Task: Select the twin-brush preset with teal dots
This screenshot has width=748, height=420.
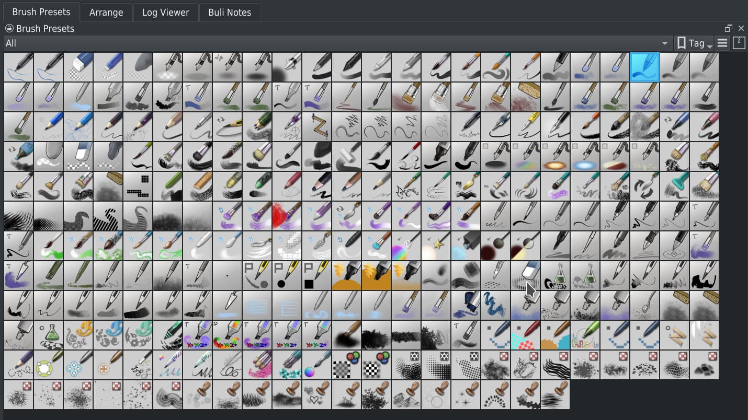Action: point(287,365)
